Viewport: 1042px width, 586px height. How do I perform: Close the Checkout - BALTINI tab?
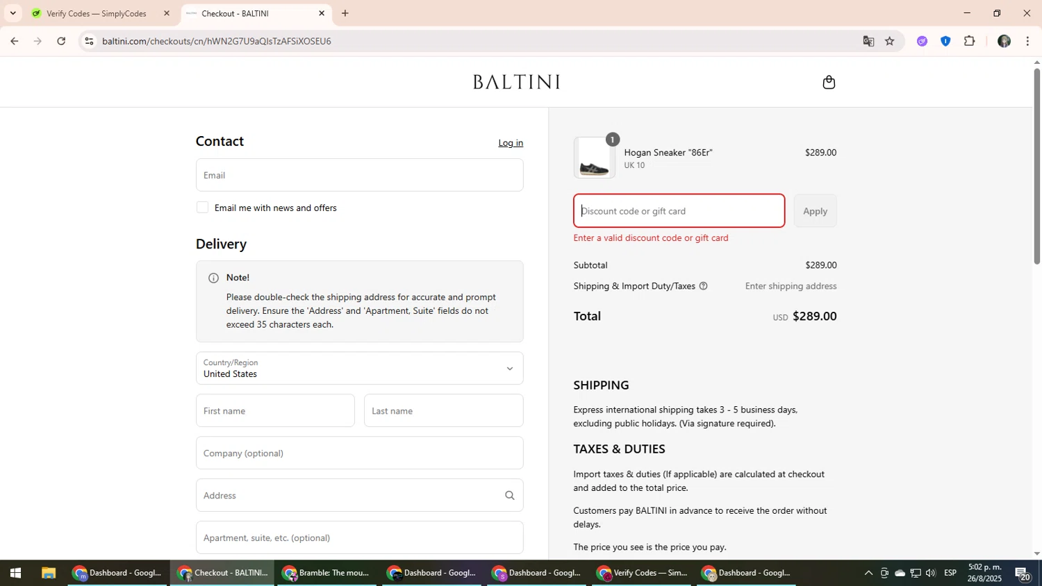[x=322, y=13]
